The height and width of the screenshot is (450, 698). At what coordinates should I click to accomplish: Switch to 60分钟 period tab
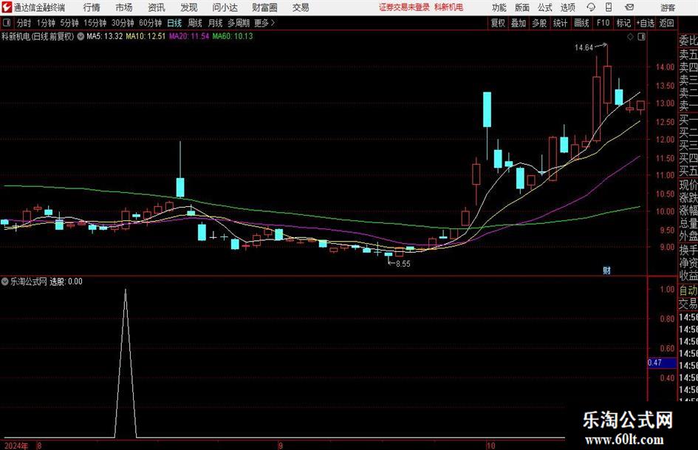(x=151, y=23)
